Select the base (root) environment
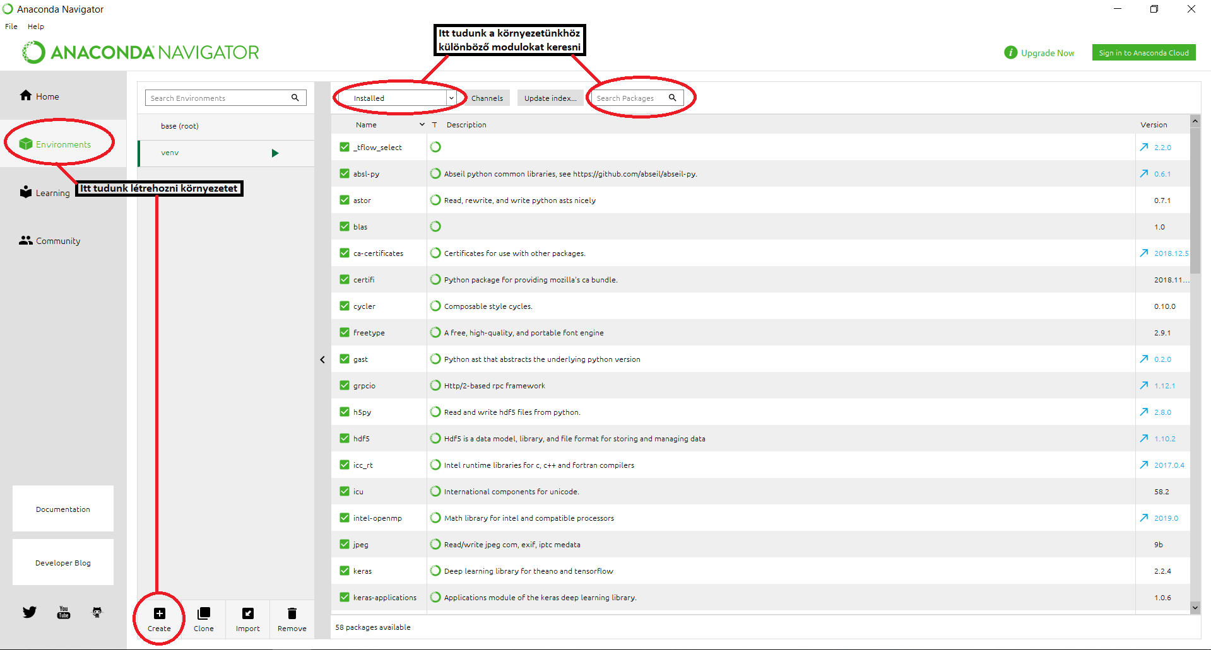This screenshot has width=1211, height=650. (x=226, y=126)
